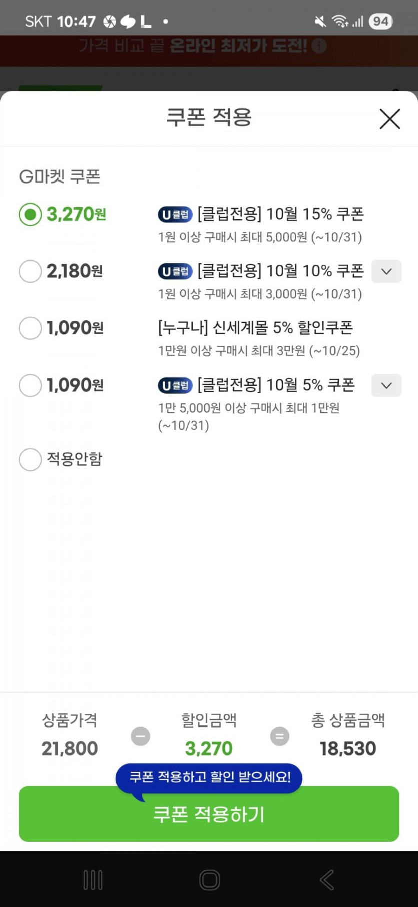
Task: Tap the U클럽 badge on 15% coupon
Action: (175, 215)
